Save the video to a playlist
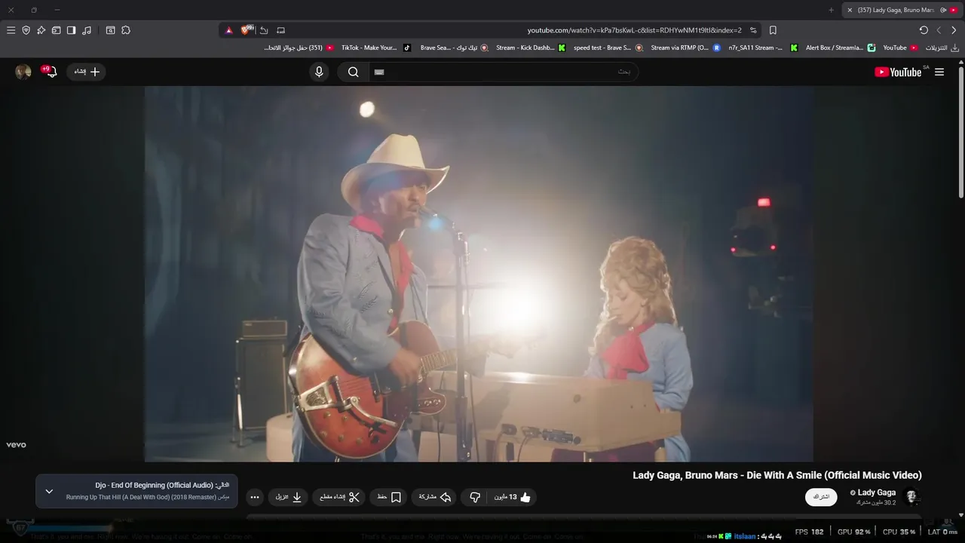 tap(389, 497)
